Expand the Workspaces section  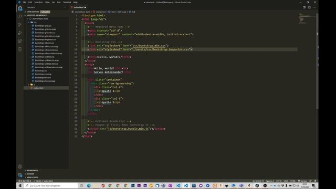point(32,170)
